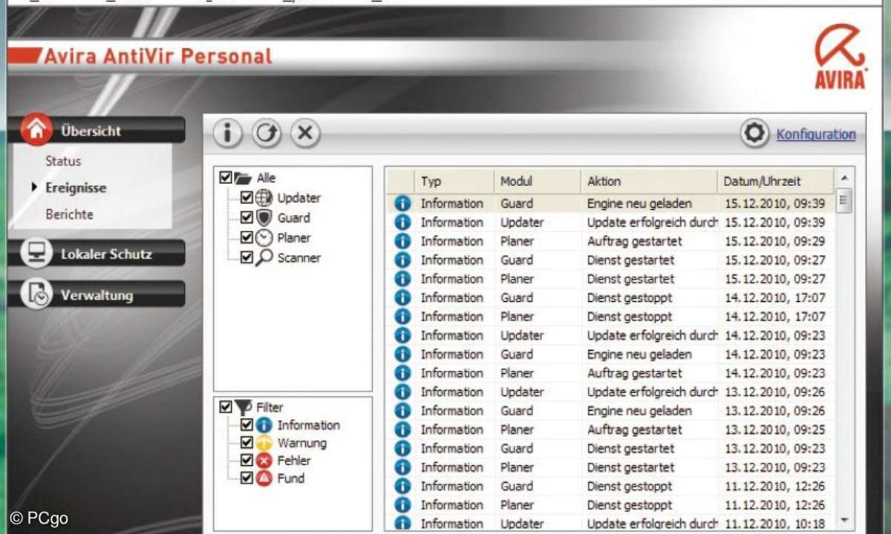
Task: Uncheck the Alle checkbox
Action: coord(226,178)
